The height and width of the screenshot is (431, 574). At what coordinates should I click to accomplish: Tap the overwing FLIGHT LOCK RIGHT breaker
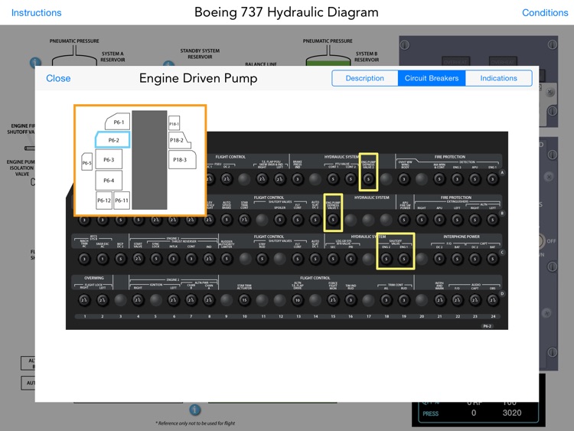pos(84,300)
